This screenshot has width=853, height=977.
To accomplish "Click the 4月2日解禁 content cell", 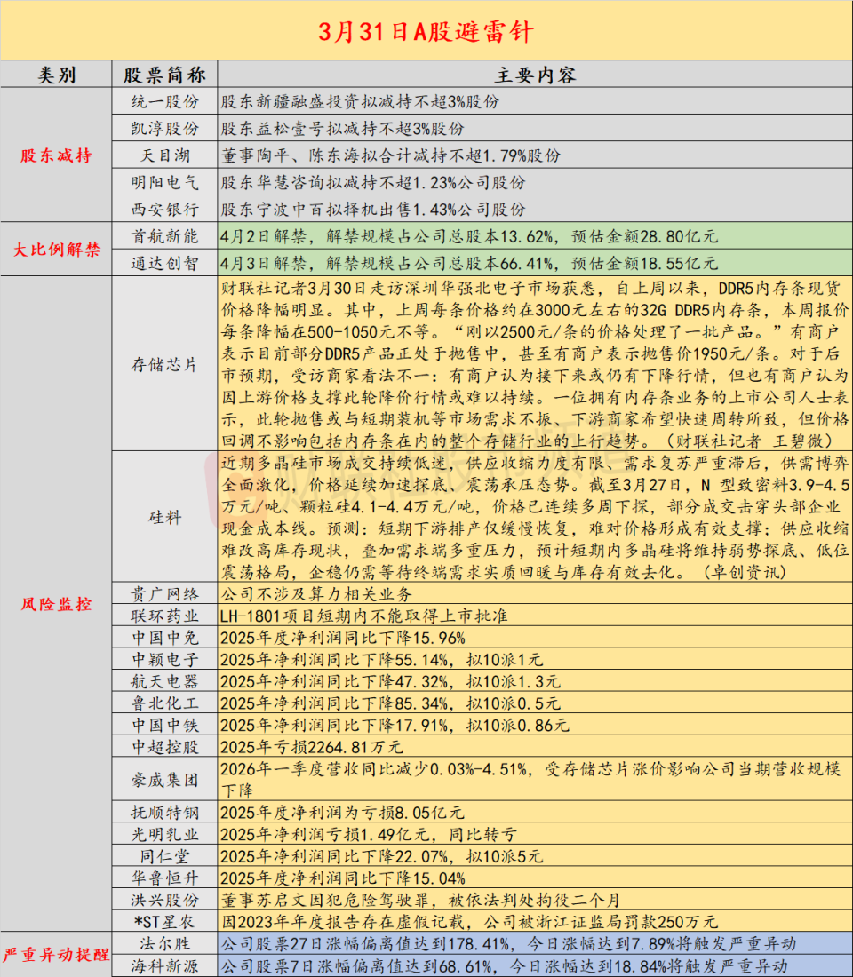I will tap(535, 236).
